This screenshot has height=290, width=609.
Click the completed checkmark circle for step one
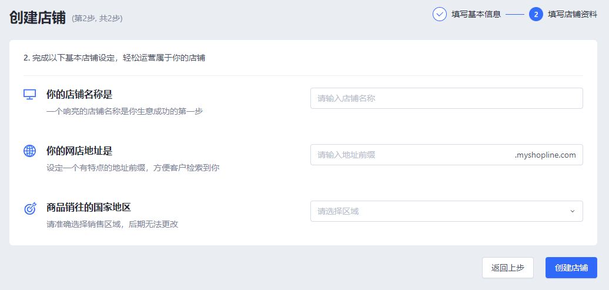[440, 14]
